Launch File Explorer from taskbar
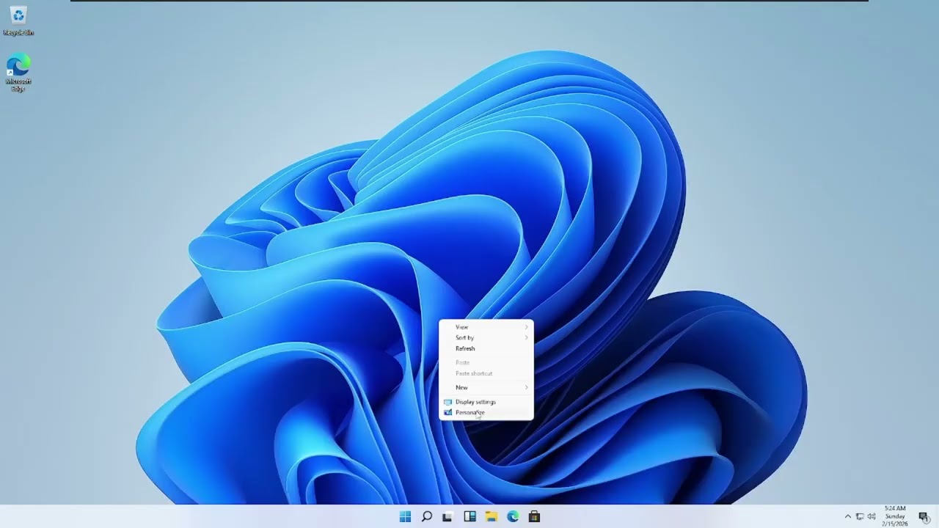Image resolution: width=939 pixels, height=528 pixels. tap(492, 516)
